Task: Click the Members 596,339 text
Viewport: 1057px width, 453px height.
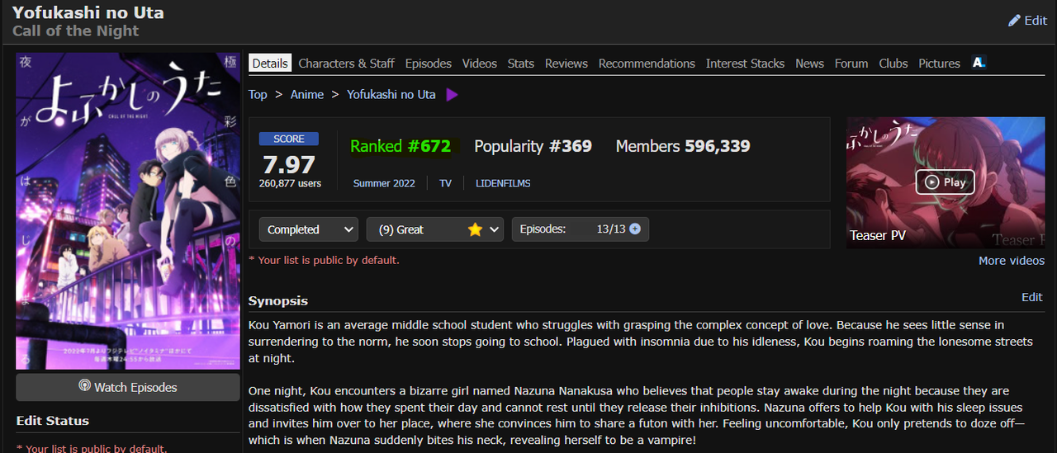Action: click(683, 146)
